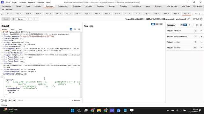Select combined tabs layout icon

[x=161, y=24]
